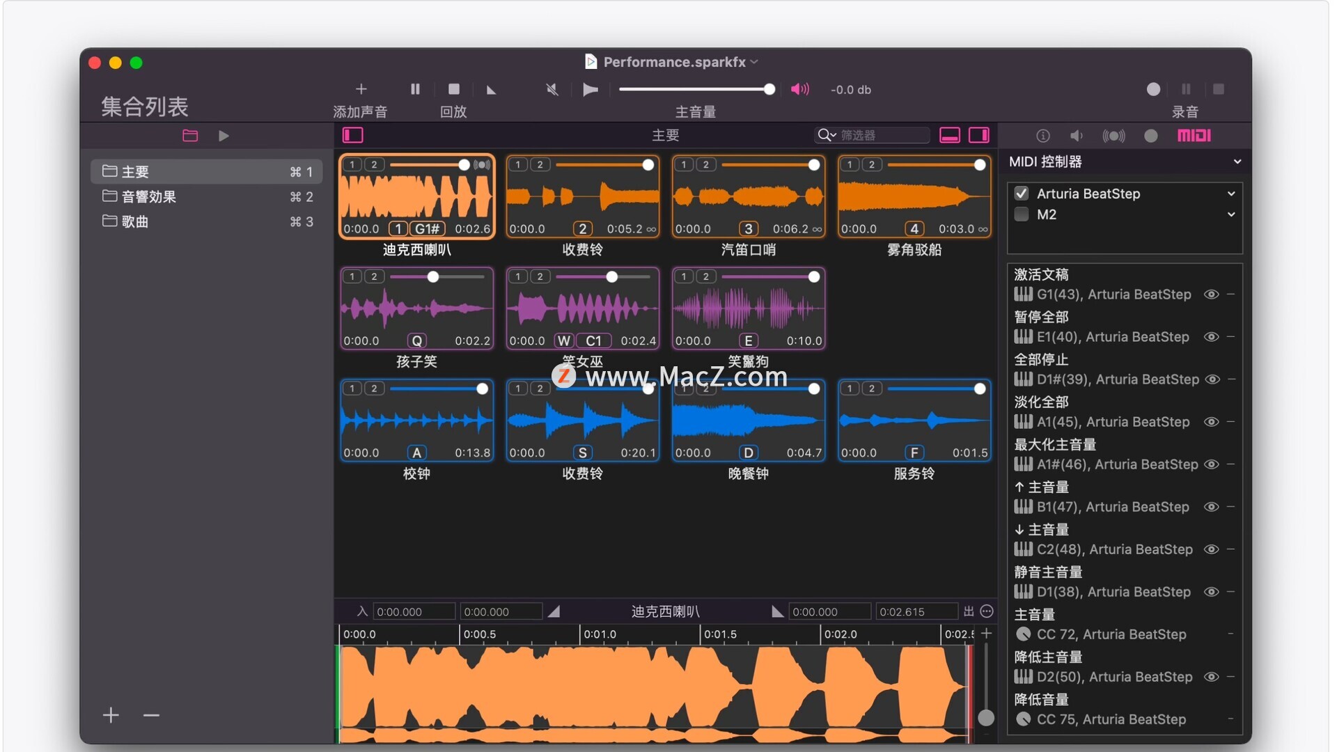Mute master volume with the crossed speaker icon
This screenshot has height=752, width=1337.
[x=552, y=89]
